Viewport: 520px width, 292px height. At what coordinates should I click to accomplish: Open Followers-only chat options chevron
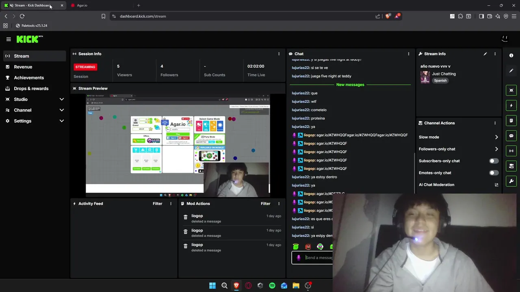click(496, 149)
